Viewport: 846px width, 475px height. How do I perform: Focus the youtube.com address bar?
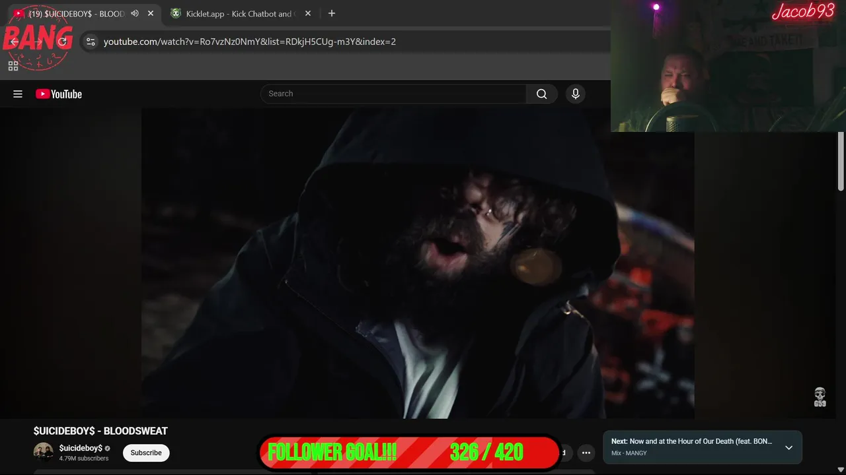coord(250,42)
